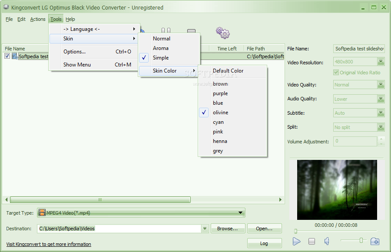Click the gears settings toolbar icon
Viewport: 391px width, 252px height.
point(223,33)
